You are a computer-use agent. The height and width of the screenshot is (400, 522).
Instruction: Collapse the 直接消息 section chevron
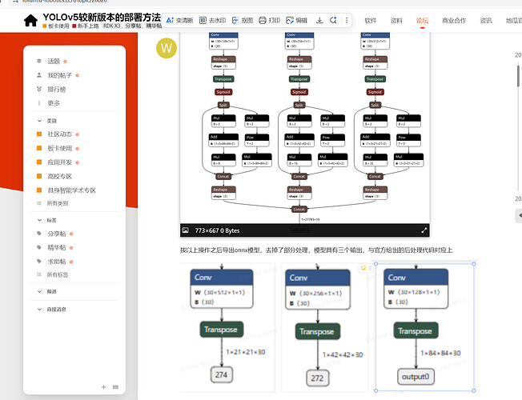pyautogui.click(x=39, y=309)
